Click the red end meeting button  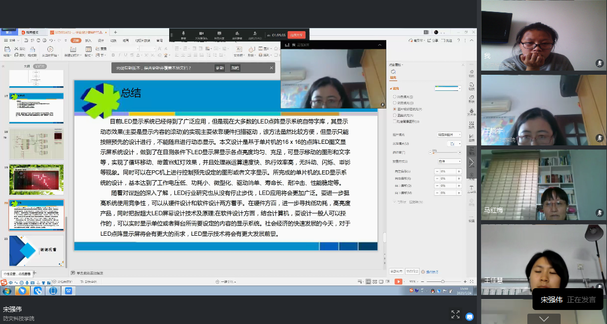pos(297,35)
